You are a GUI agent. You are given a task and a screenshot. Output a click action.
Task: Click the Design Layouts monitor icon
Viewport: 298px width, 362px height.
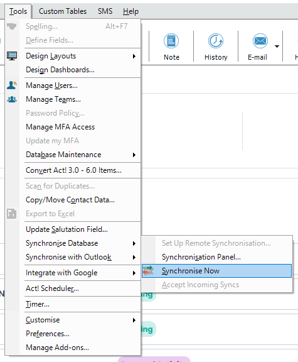point(12,56)
